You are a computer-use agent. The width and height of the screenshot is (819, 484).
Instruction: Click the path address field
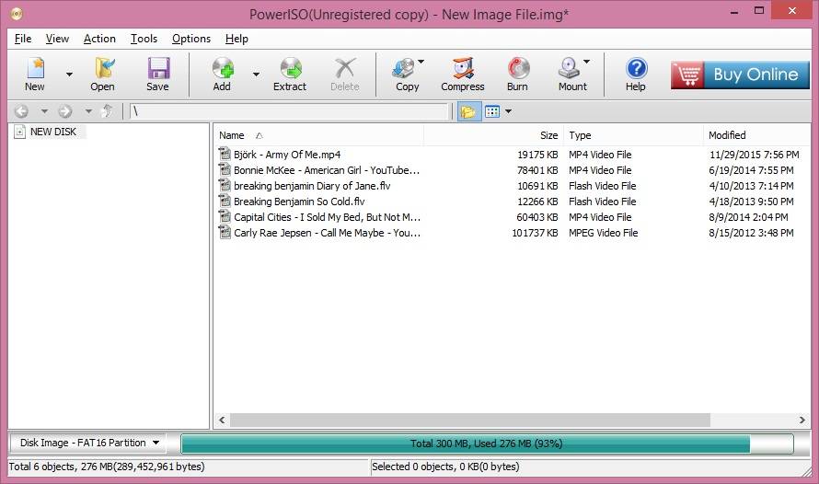click(289, 111)
